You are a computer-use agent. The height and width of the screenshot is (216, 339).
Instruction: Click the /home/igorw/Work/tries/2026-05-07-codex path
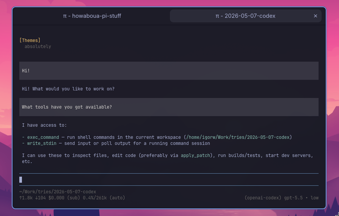point(238,137)
